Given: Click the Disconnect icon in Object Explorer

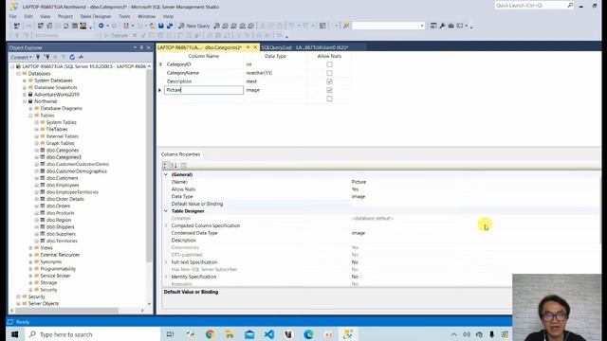Looking at the screenshot, I should (46, 57).
